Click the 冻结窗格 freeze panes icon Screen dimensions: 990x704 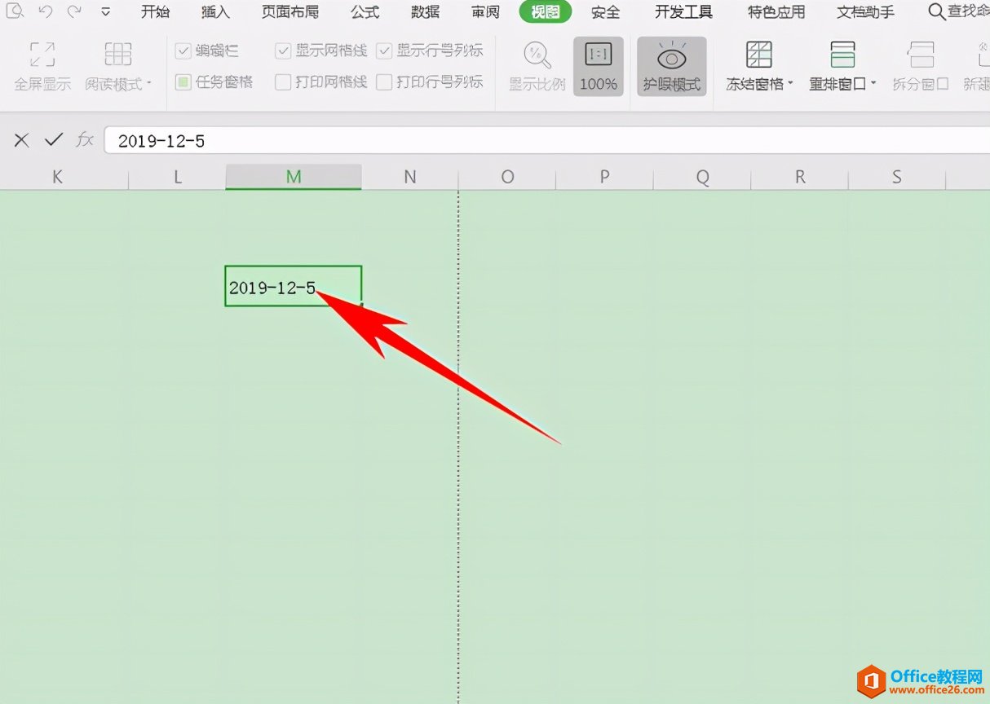(759, 55)
